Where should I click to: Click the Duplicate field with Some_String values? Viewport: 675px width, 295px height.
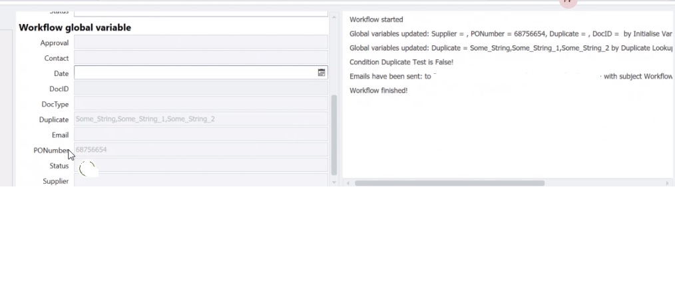(x=200, y=119)
